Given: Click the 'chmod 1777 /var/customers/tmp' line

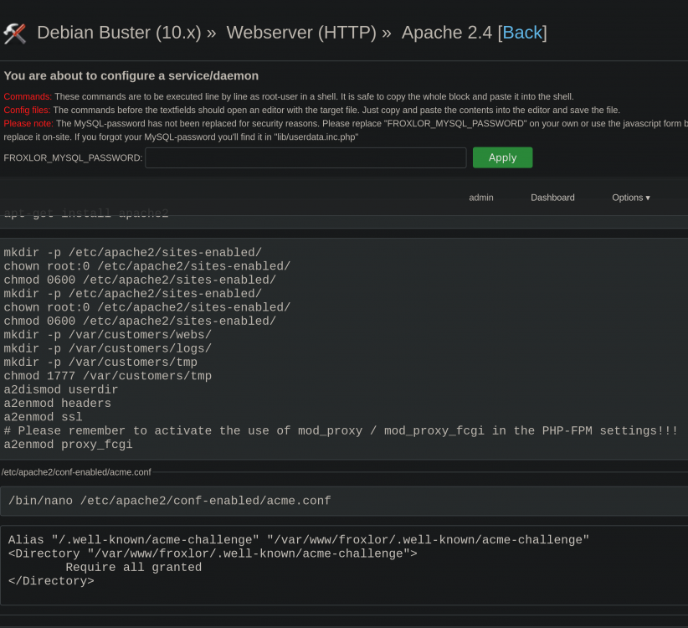Looking at the screenshot, I should click(x=107, y=376).
